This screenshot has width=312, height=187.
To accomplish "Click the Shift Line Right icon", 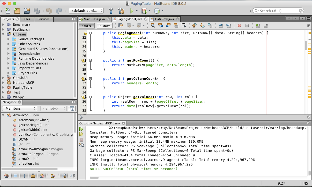I will tap(229, 26).
